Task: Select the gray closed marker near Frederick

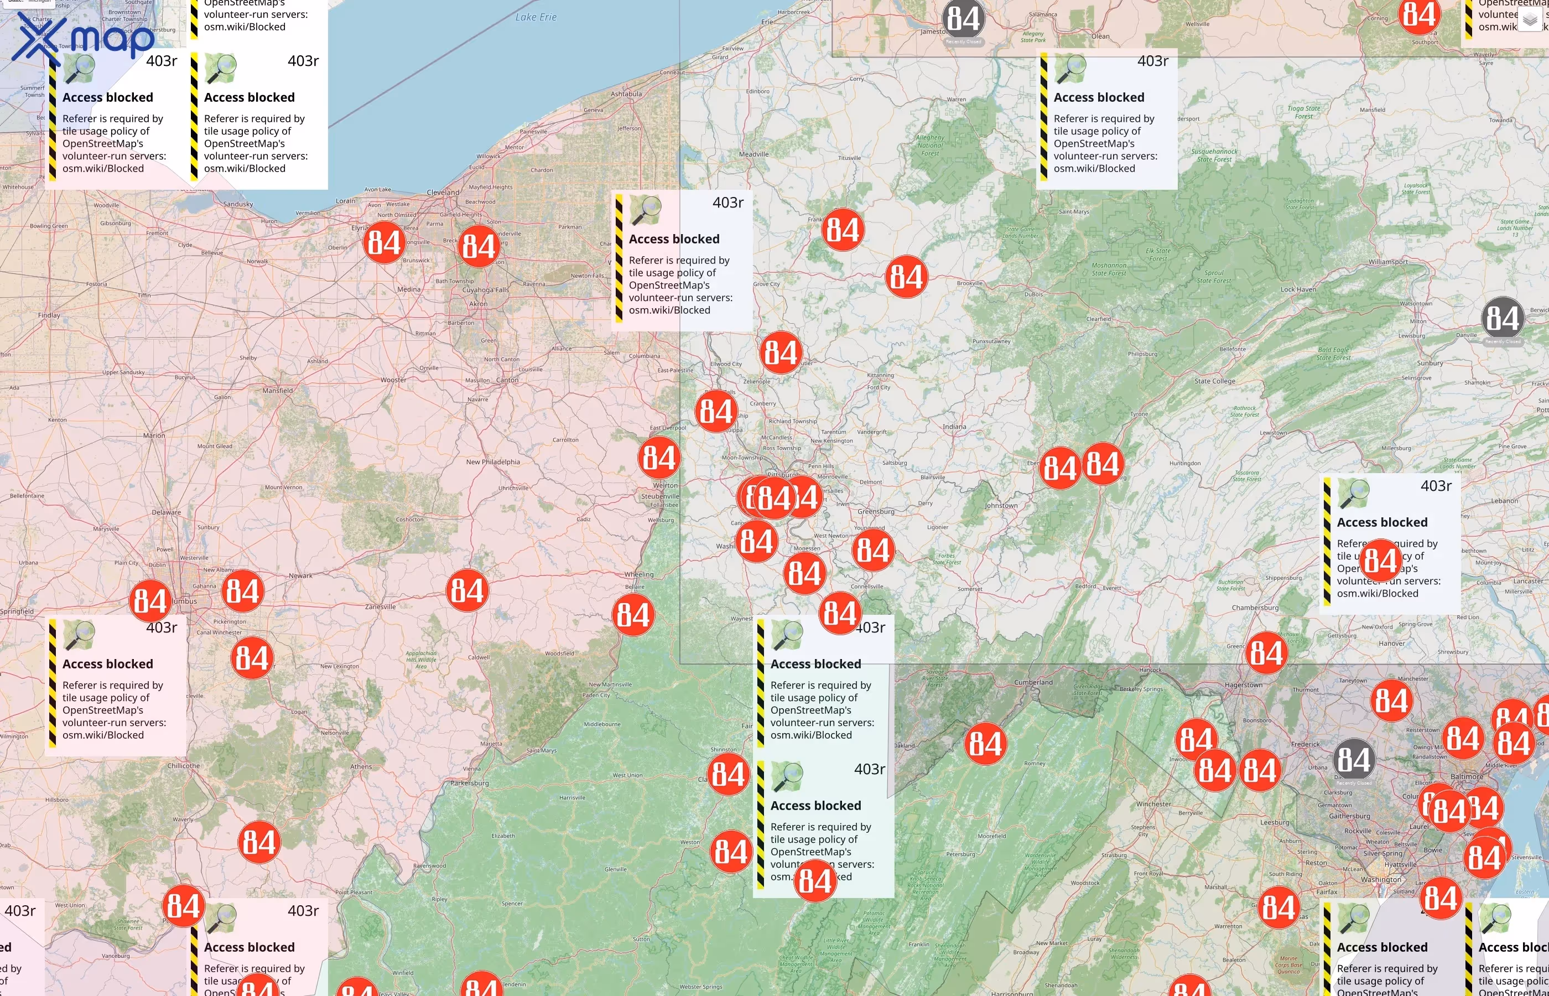Action: (x=1354, y=761)
